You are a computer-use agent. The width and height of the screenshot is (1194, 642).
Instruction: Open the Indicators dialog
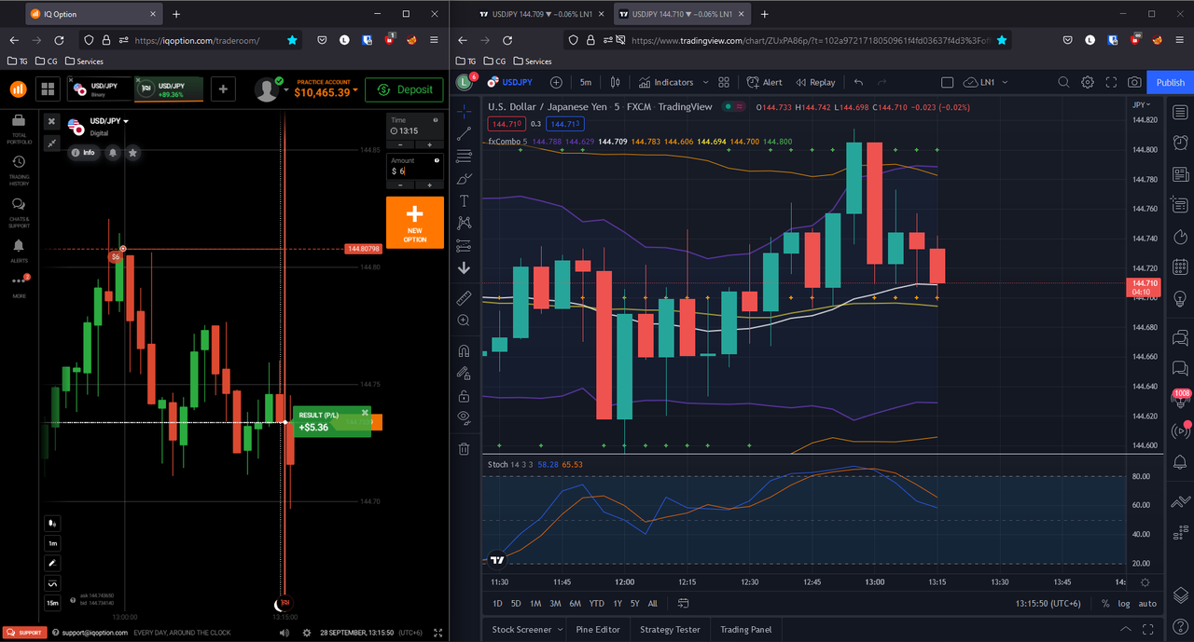(666, 82)
